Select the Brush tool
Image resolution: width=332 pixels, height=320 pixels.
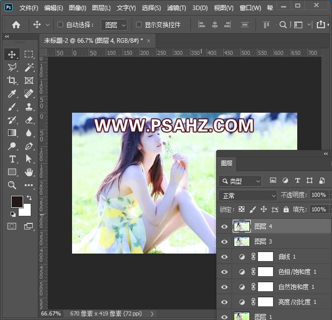12,107
